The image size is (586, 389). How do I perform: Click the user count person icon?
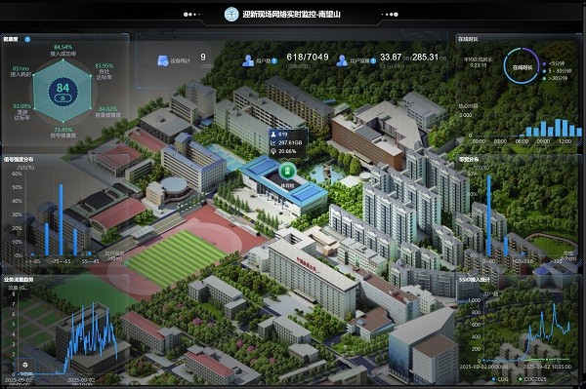coord(248,60)
